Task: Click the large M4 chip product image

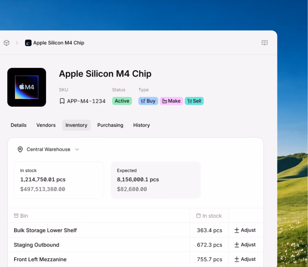Action: (27, 87)
